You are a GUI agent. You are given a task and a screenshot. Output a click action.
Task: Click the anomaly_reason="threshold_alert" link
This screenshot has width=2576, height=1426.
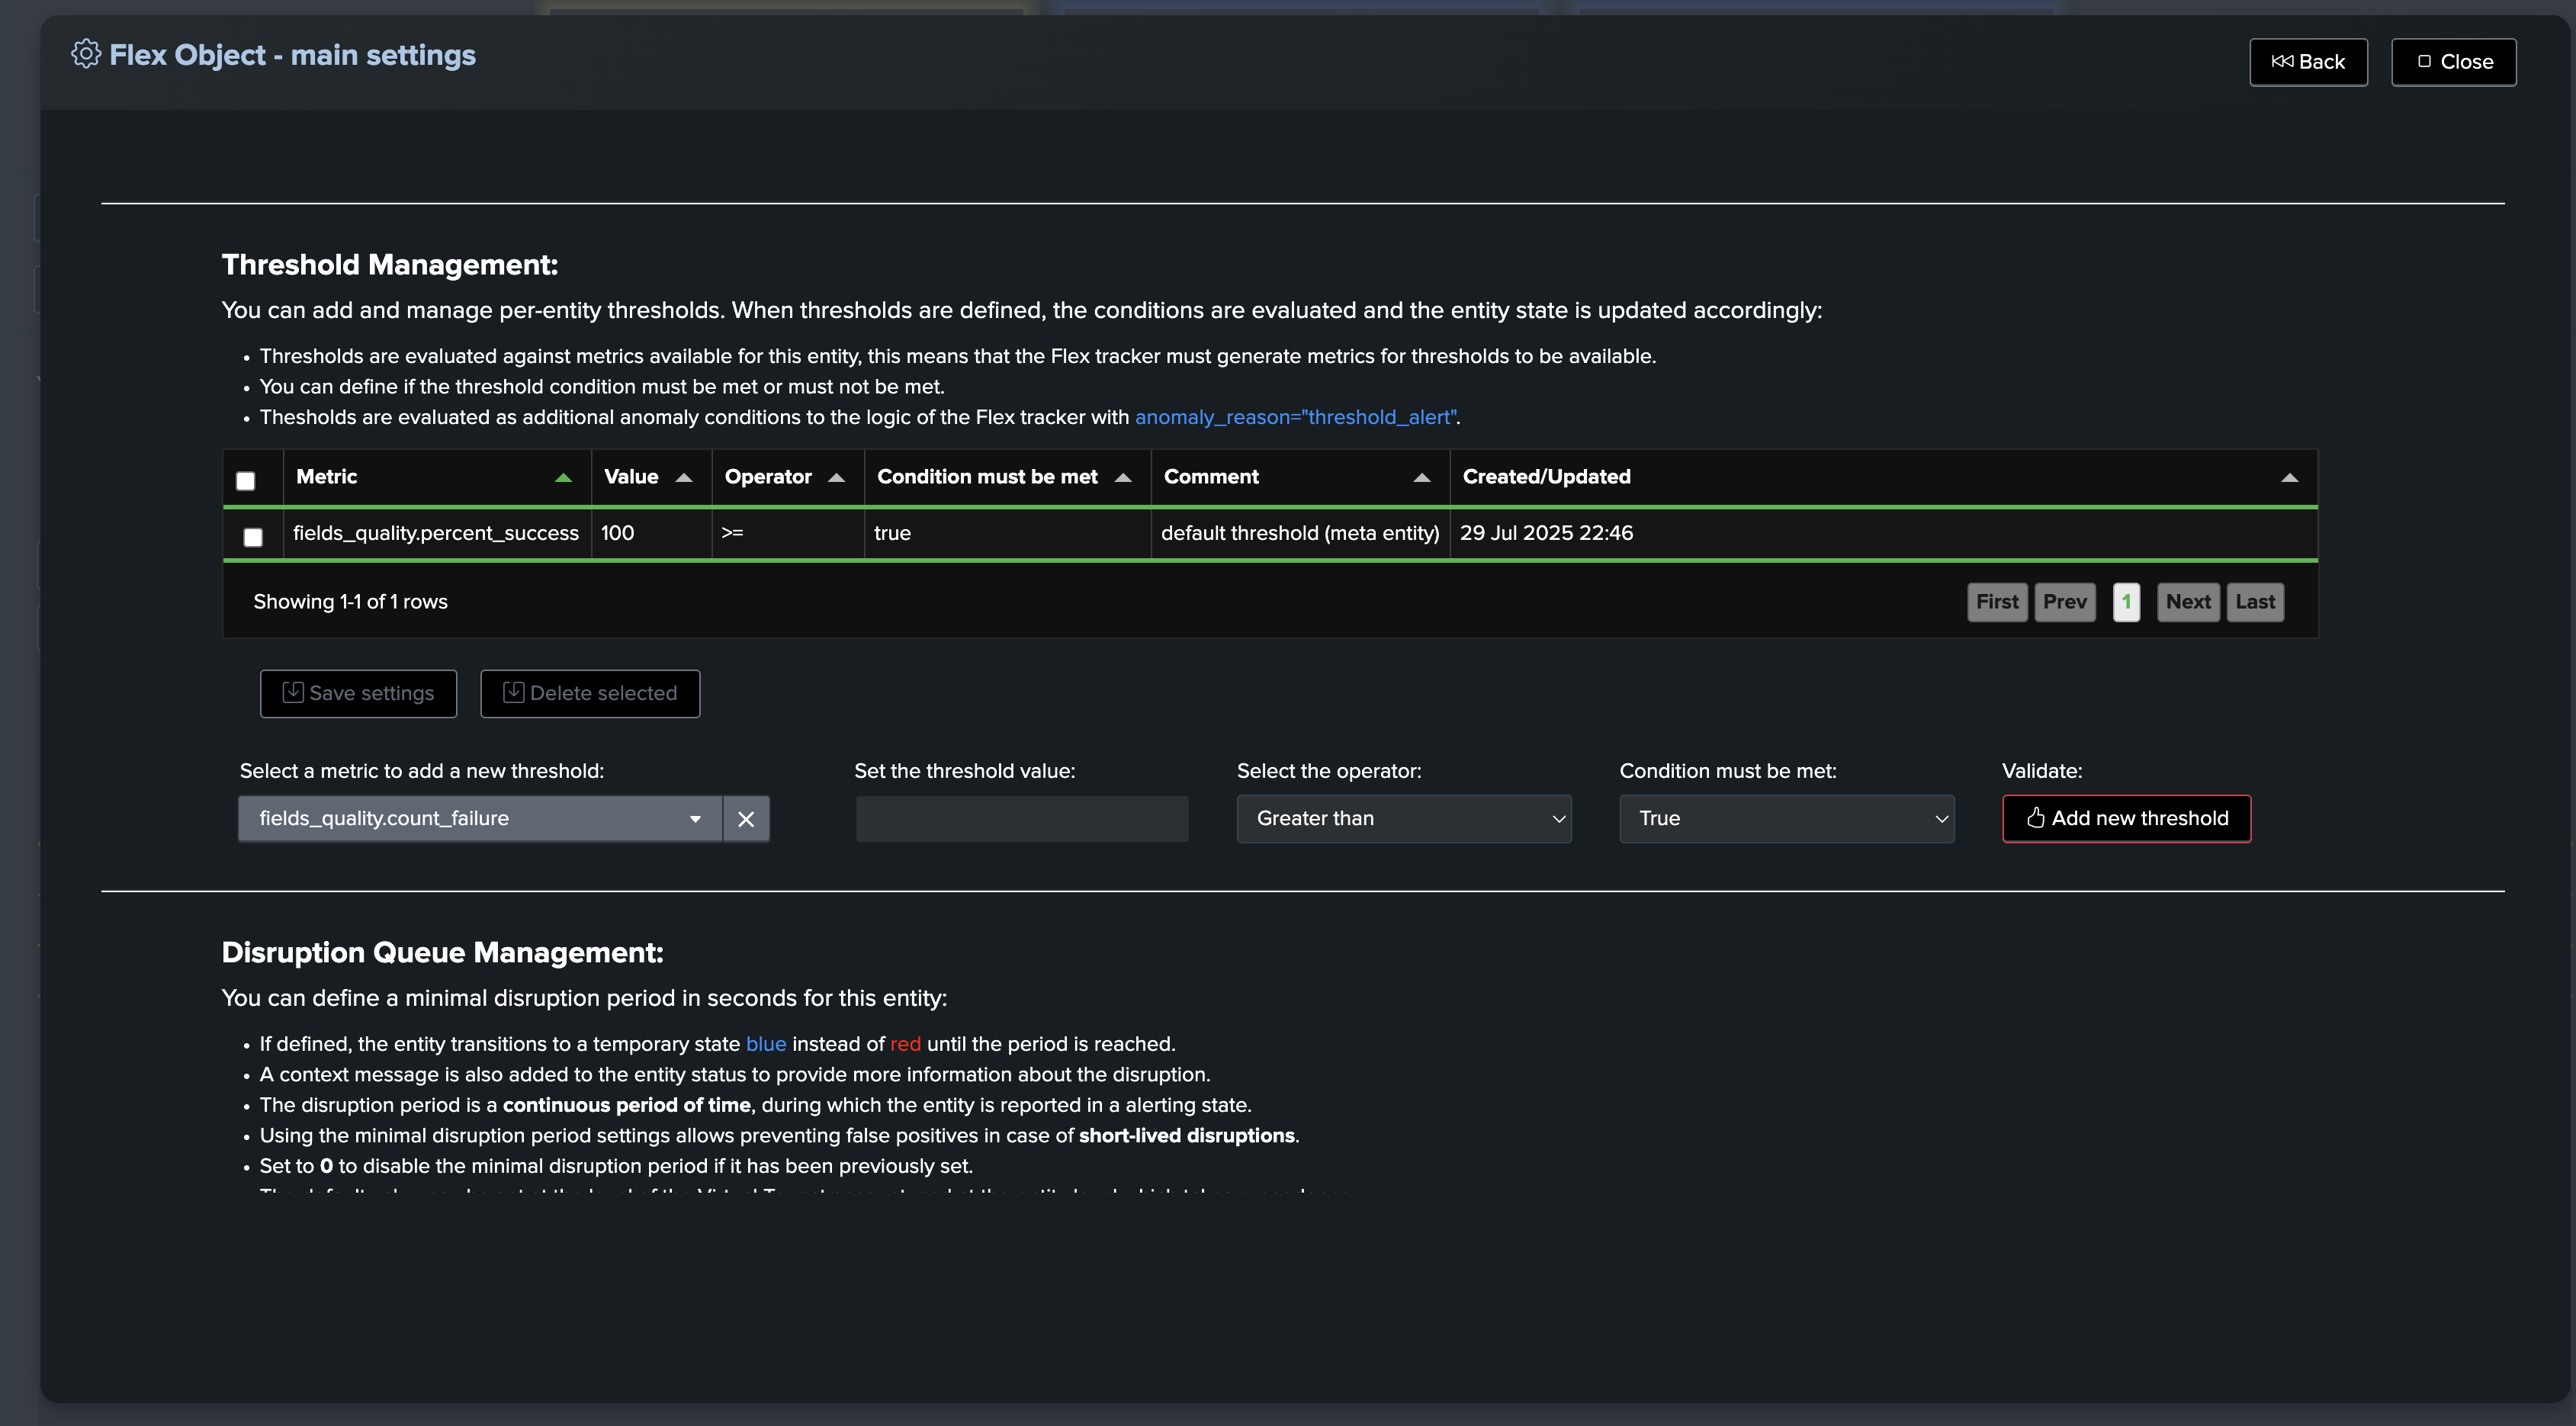[x=1295, y=417]
